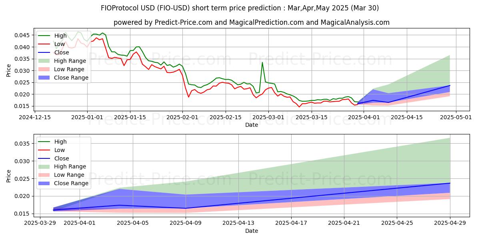Click the 'Low' label in top legend

coord(59,44)
